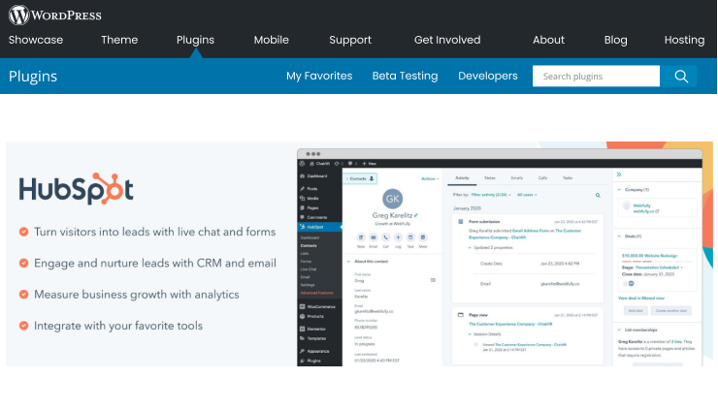Click the pencil edit icon beside Greg Karelitz
The image size is (718, 410).
(416, 215)
